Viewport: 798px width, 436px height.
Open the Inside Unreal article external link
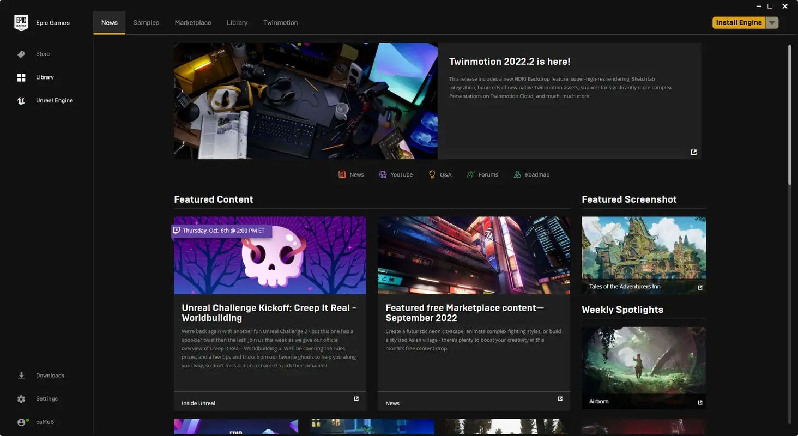click(x=356, y=398)
